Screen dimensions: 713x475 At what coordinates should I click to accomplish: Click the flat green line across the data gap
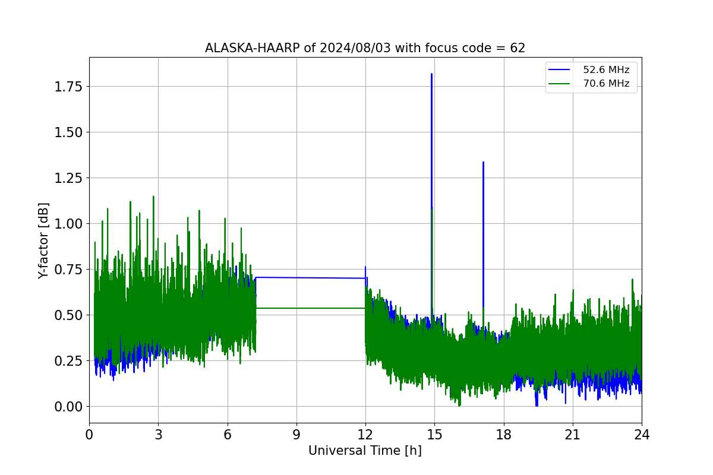310,308
